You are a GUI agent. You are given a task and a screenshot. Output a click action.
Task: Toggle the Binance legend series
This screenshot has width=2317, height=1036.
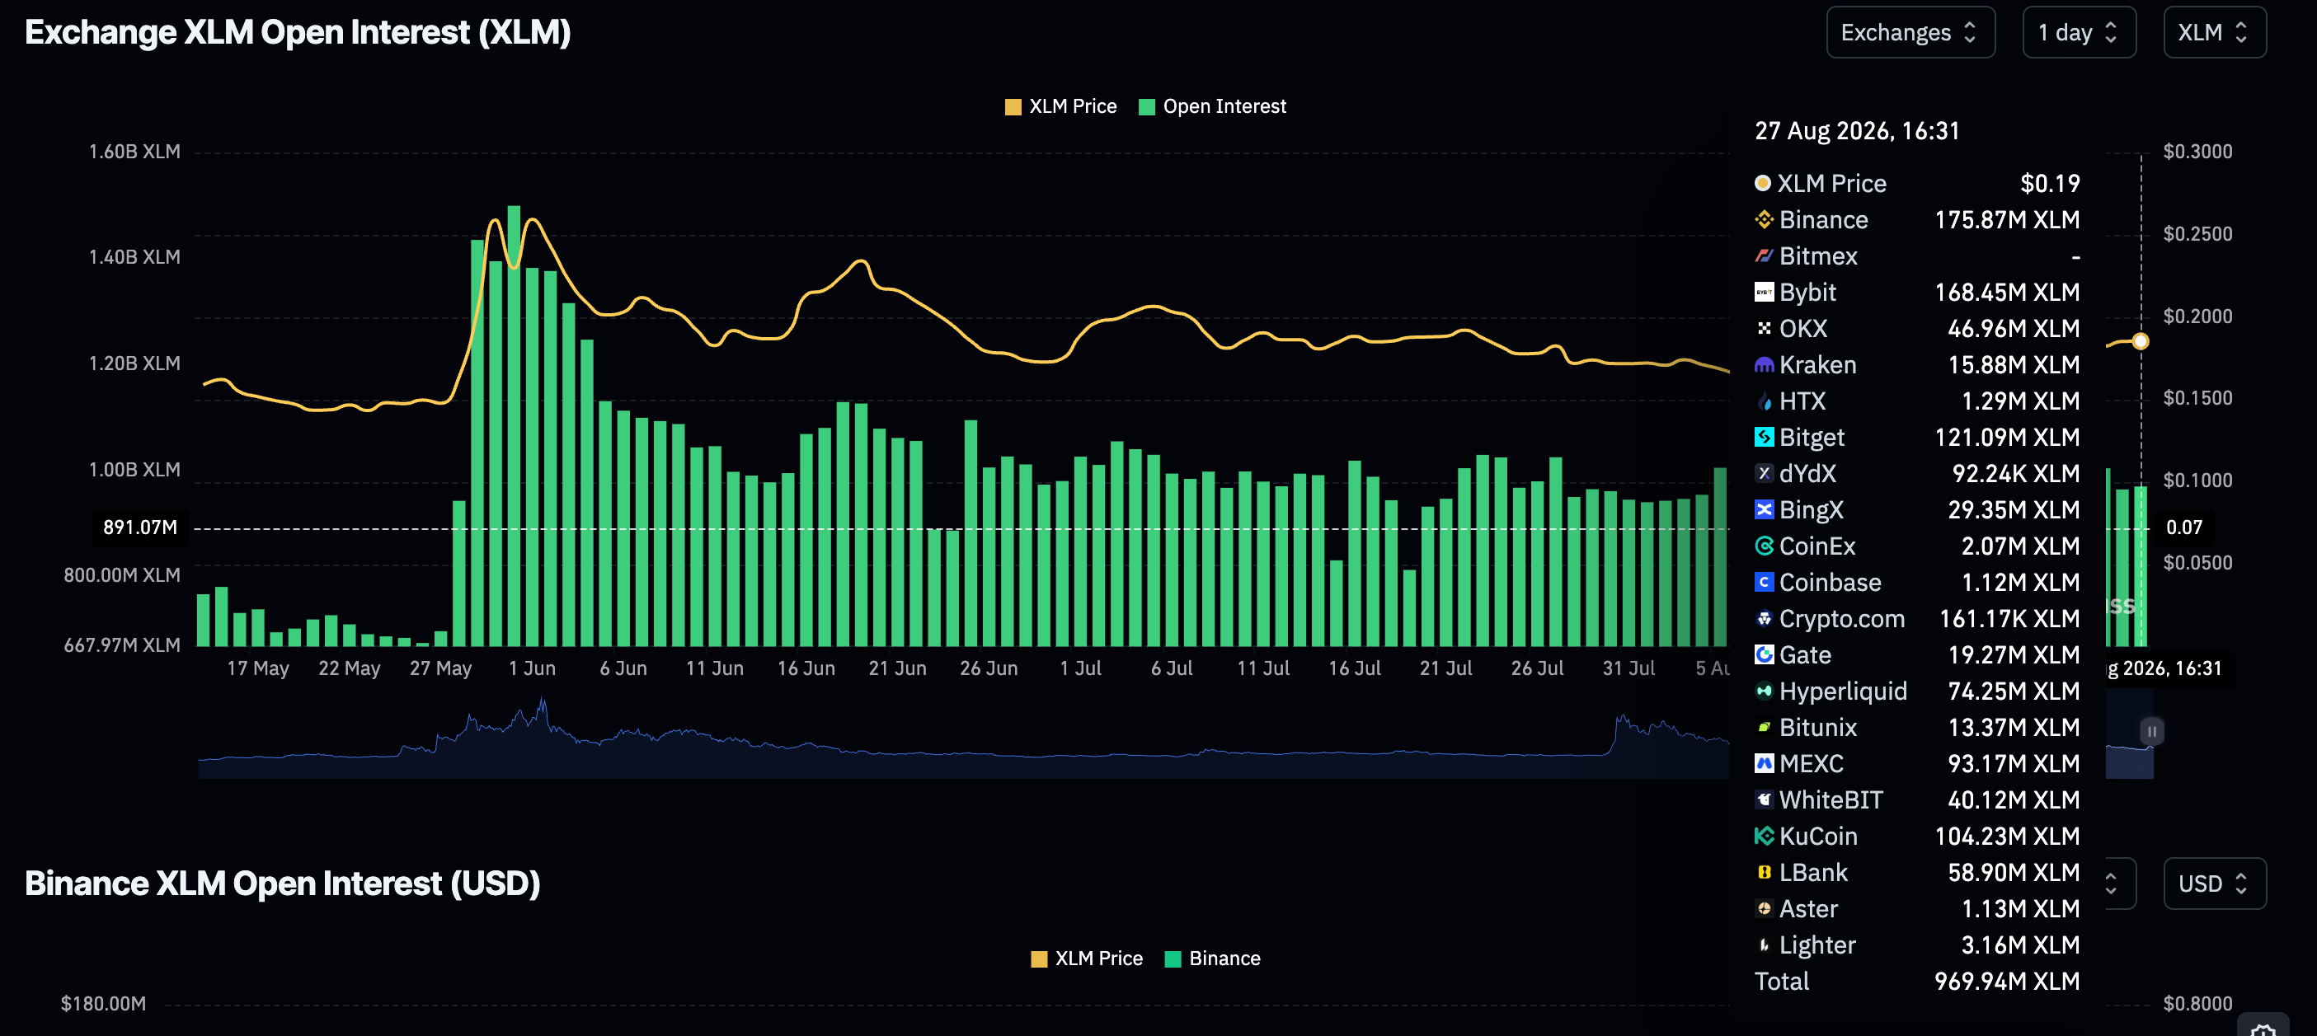(x=1212, y=958)
